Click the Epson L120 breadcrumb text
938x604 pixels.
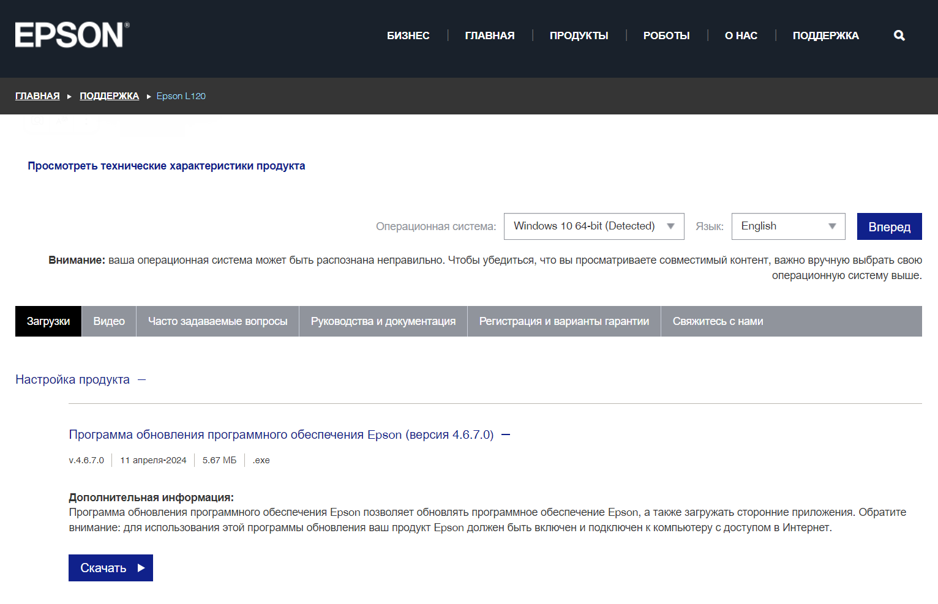click(181, 96)
